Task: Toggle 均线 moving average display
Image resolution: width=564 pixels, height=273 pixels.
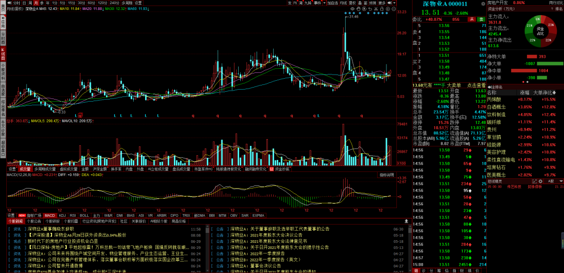Action: pyautogui.click(x=343, y=3)
